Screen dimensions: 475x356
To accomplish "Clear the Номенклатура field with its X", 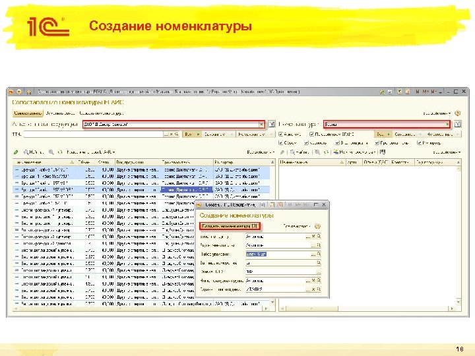I will coord(447,124).
